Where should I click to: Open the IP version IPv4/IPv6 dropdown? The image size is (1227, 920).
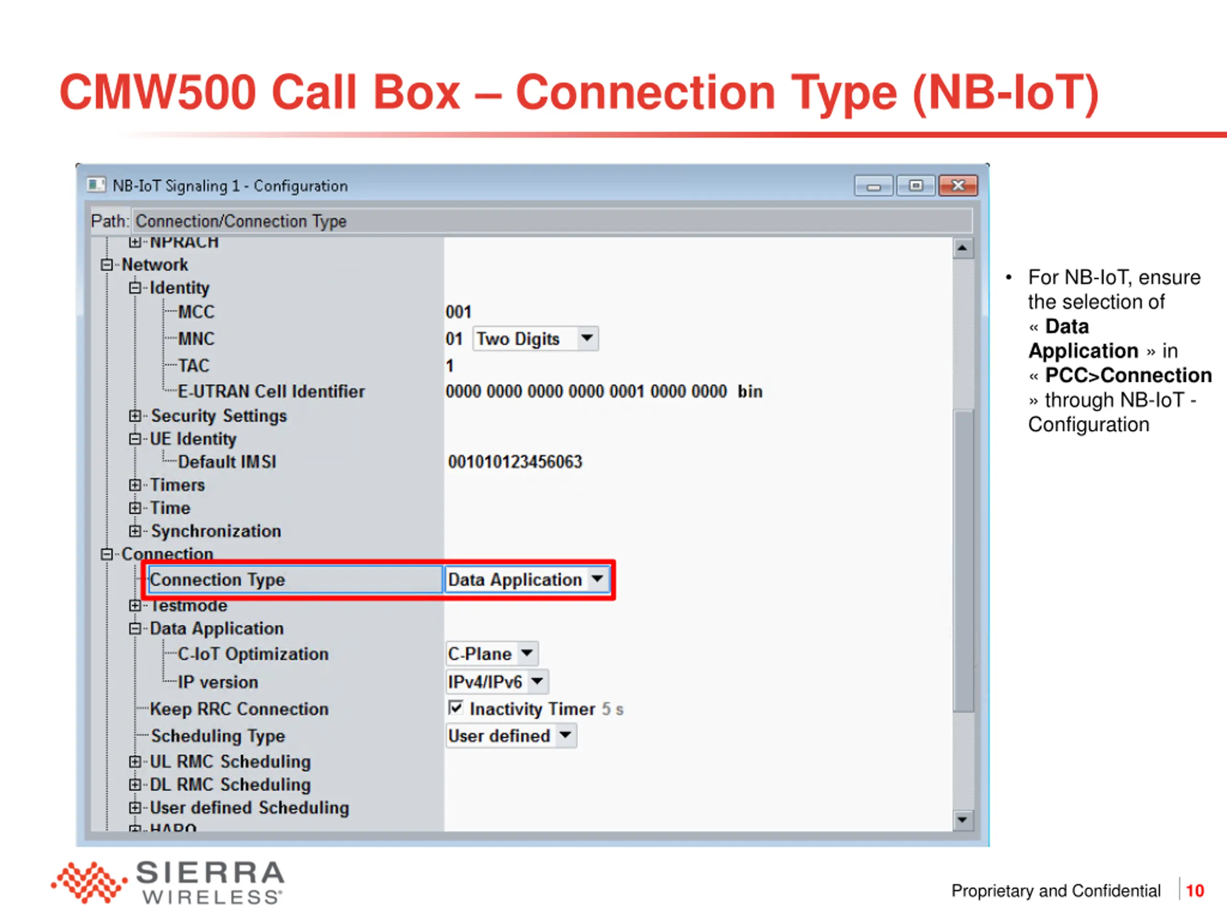point(537,681)
